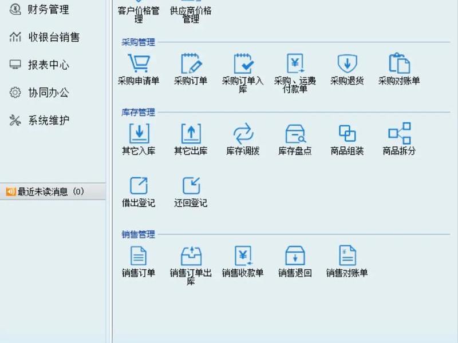Open 其它入库 download tray icon

click(x=139, y=133)
